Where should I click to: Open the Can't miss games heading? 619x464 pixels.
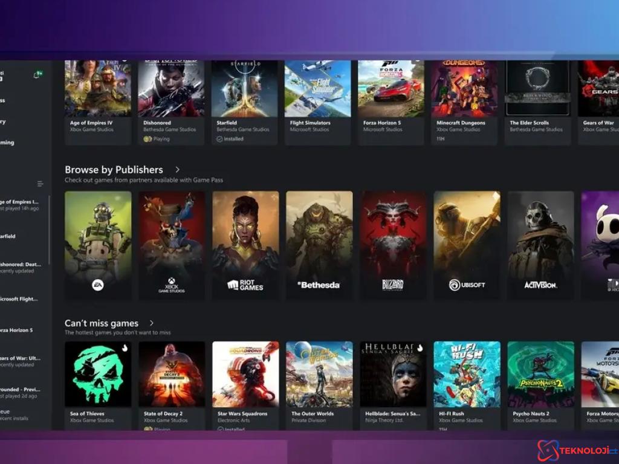[x=102, y=323]
